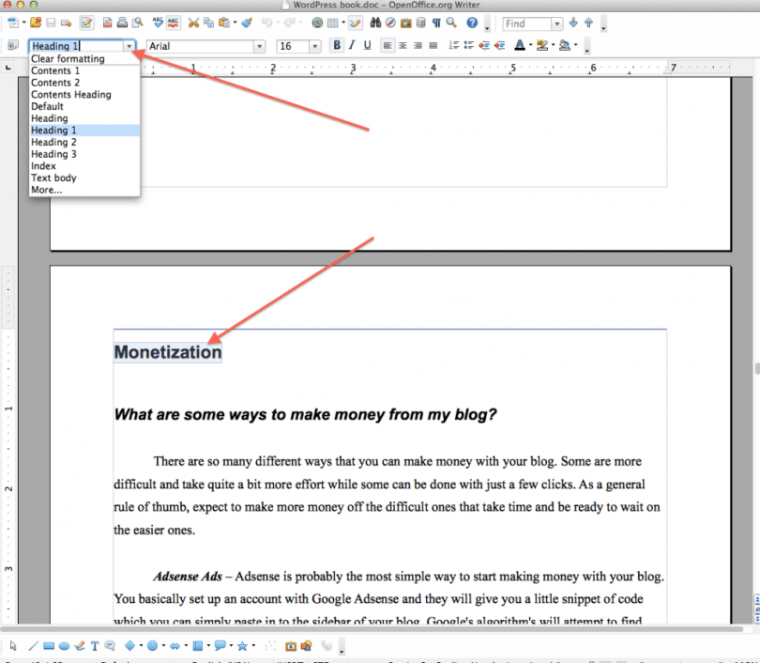Run the Spelling and Grammar check icon
Image resolution: width=760 pixels, height=663 pixels.
tap(158, 23)
